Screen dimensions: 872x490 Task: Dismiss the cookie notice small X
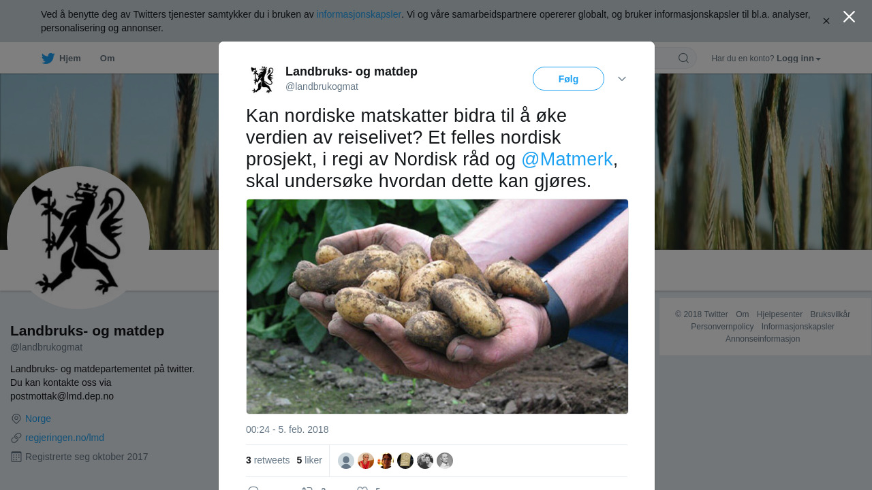point(826,21)
